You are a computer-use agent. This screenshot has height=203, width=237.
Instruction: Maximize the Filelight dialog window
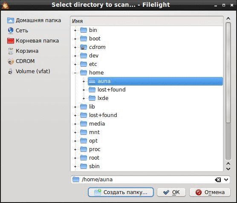[224, 6]
